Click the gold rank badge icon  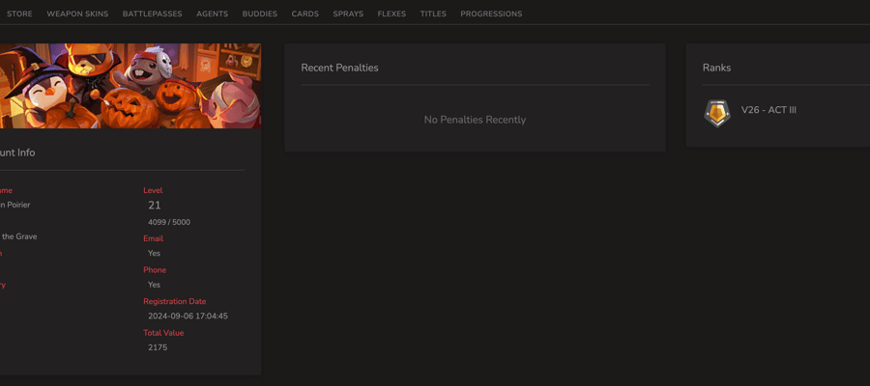click(717, 113)
